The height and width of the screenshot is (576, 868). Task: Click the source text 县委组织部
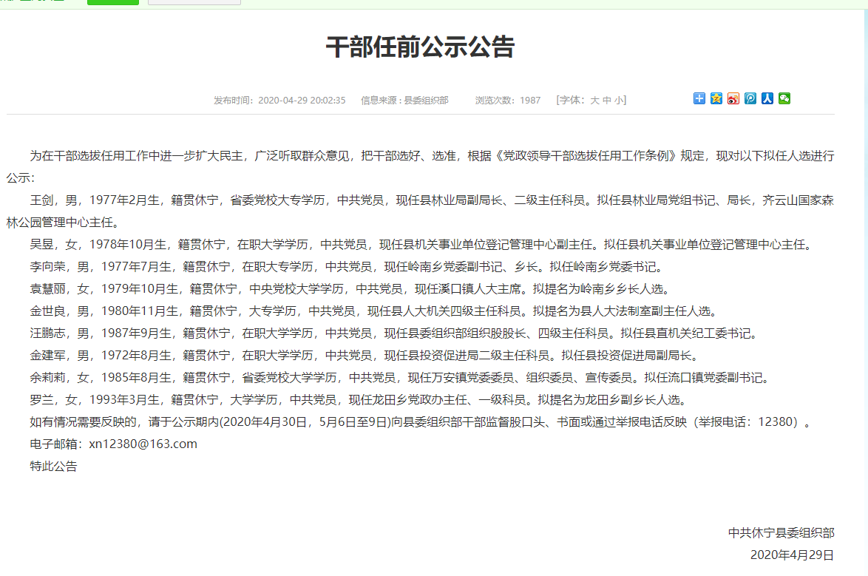pos(426,101)
